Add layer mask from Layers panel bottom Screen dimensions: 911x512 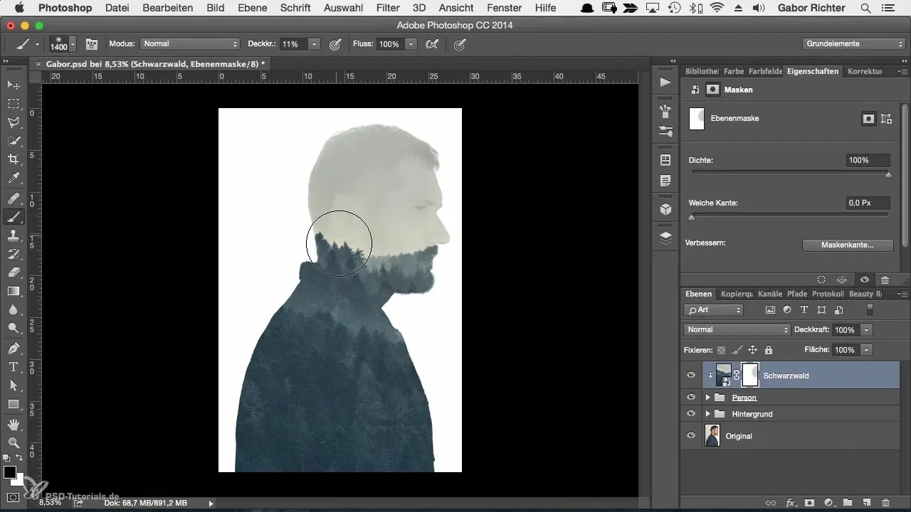point(809,503)
